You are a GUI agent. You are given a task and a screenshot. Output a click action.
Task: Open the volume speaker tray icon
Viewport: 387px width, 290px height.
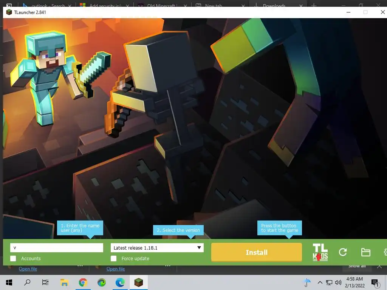coord(338,282)
